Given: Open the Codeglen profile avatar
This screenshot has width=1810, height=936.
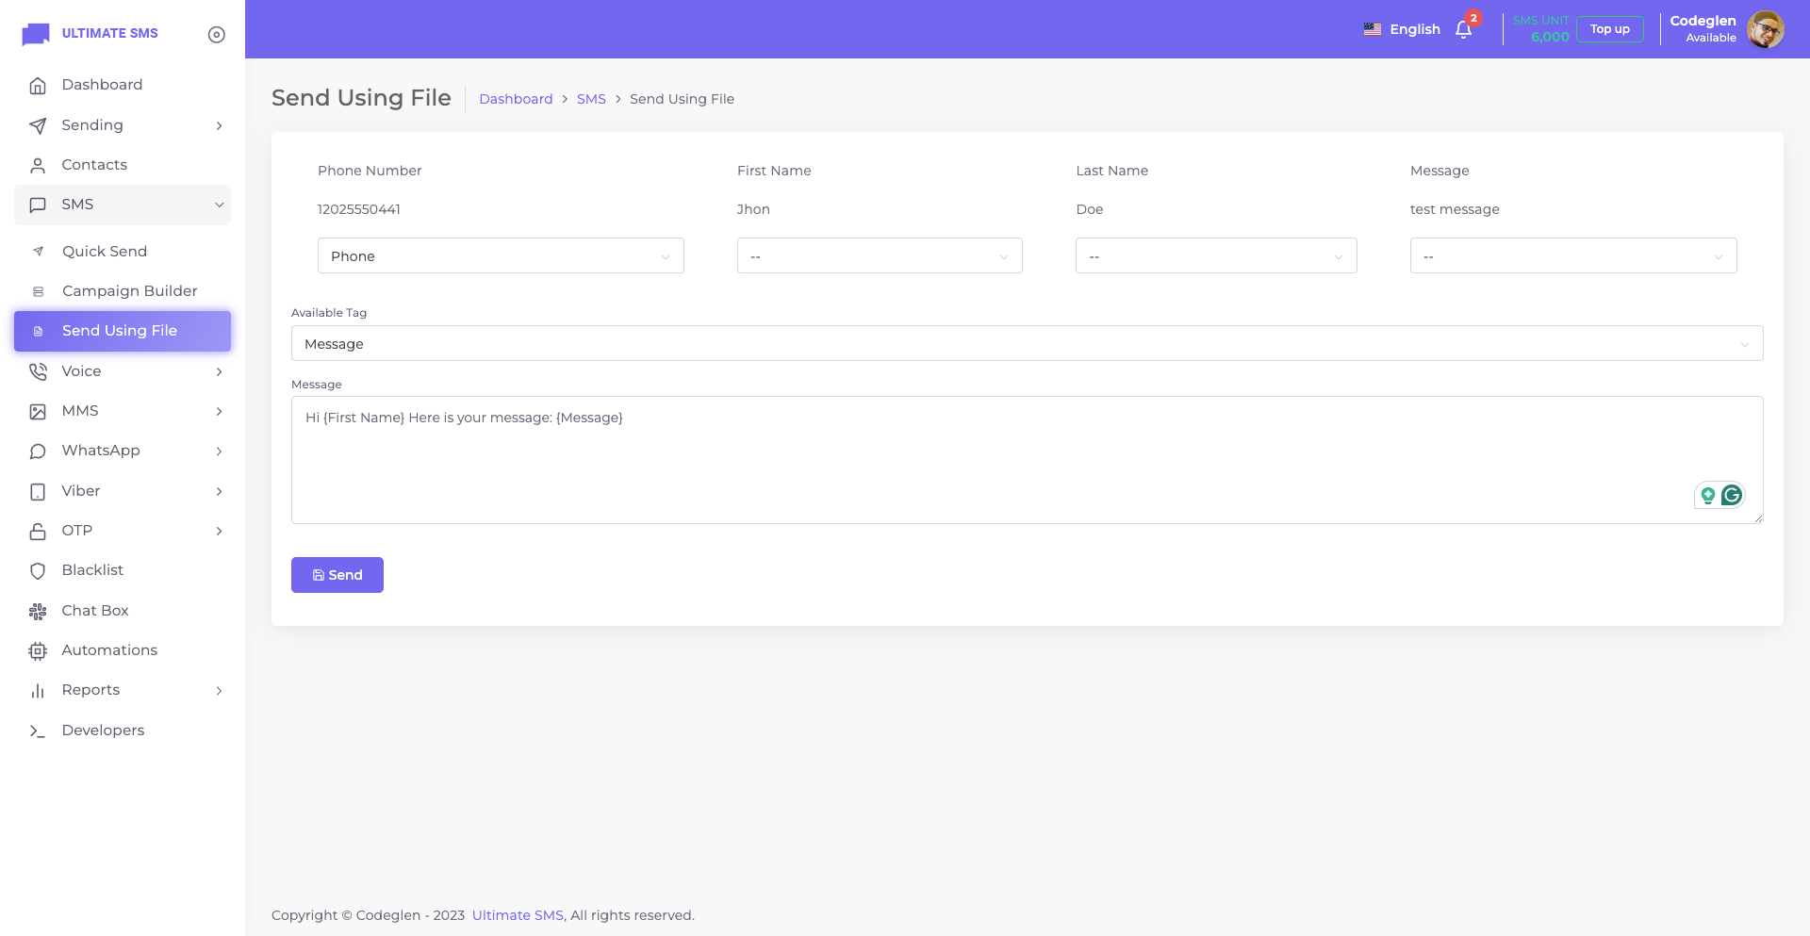Looking at the screenshot, I should tap(1766, 29).
